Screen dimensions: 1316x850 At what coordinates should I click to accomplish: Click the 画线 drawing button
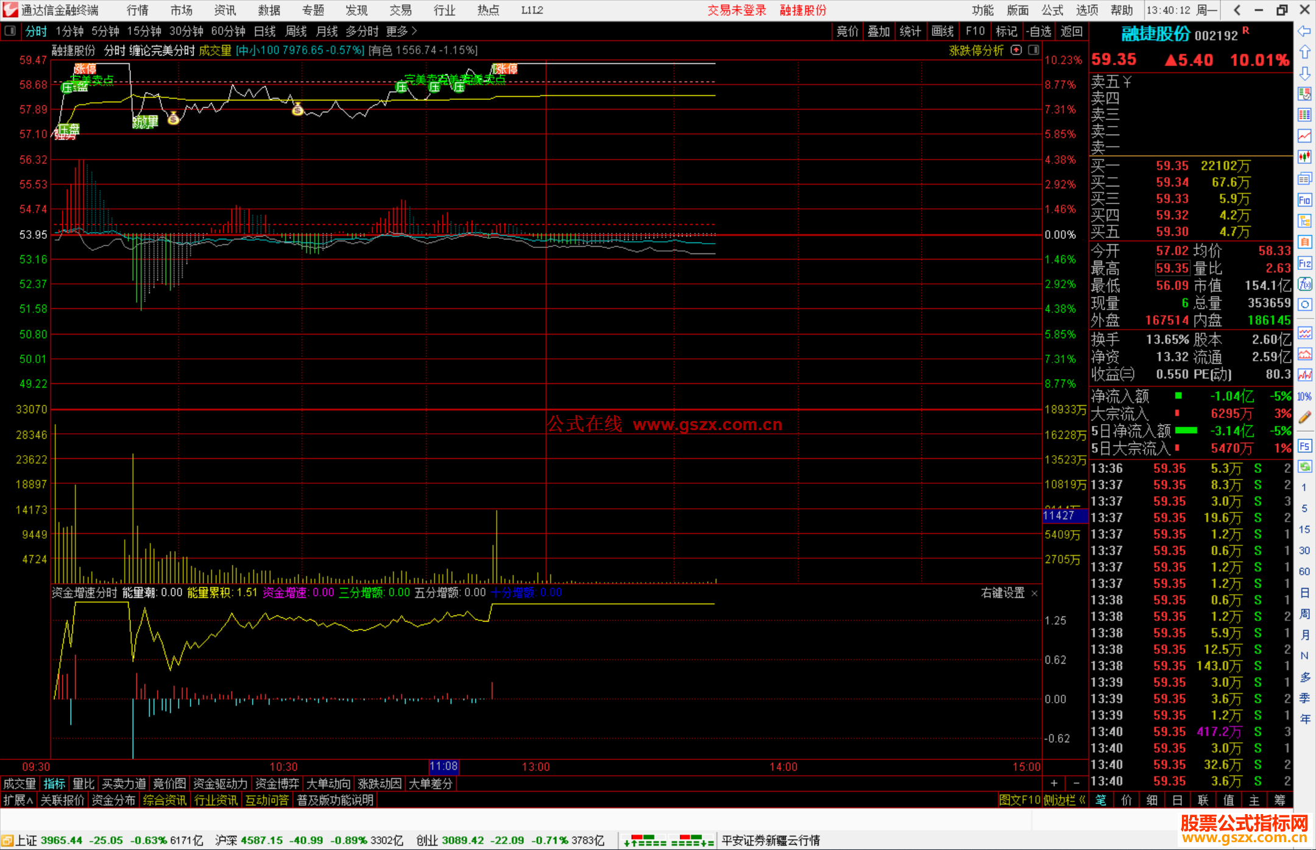tap(942, 31)
